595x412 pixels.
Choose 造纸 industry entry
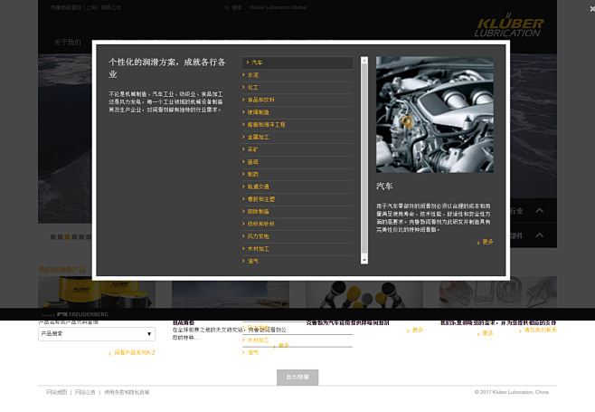pos(297,162)
